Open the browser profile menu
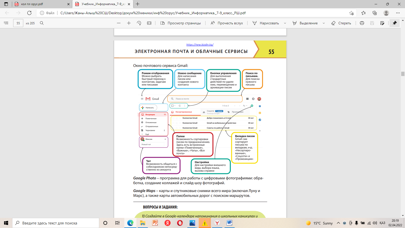This screenshot has height=228, width=405. click(x=386, y=13)
